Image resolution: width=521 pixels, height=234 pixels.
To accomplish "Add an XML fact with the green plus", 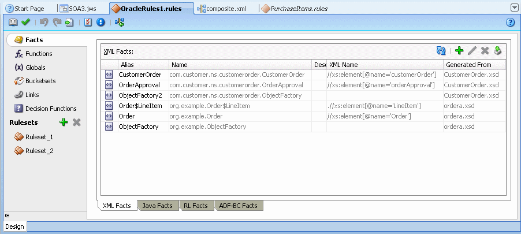I will tap(459, 50).
